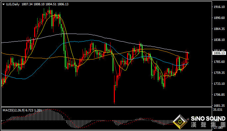Click the 35.031 MACD scale value
This screenshot has width=227, height=131.
pyautogui.click(x=218, y=110)
